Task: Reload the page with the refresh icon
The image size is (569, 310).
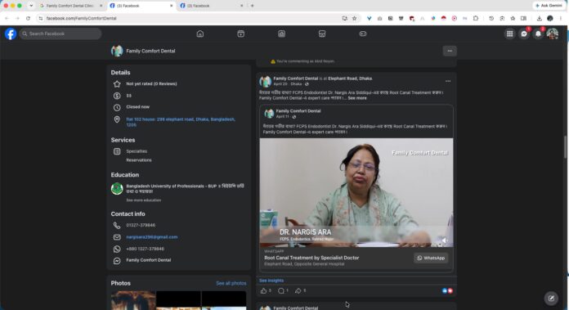Action: (28, 18)
